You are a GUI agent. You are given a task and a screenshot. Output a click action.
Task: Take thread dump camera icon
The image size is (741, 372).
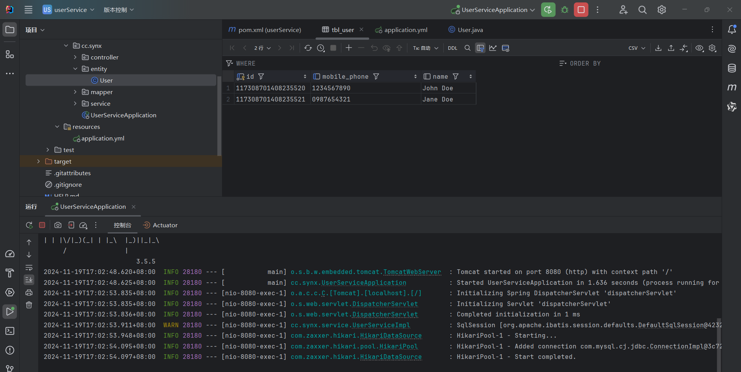(58, 225)
